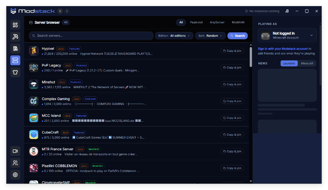Open the settings gear in sidebar
This screenshot has width=328, height=190.
point(15,175)
